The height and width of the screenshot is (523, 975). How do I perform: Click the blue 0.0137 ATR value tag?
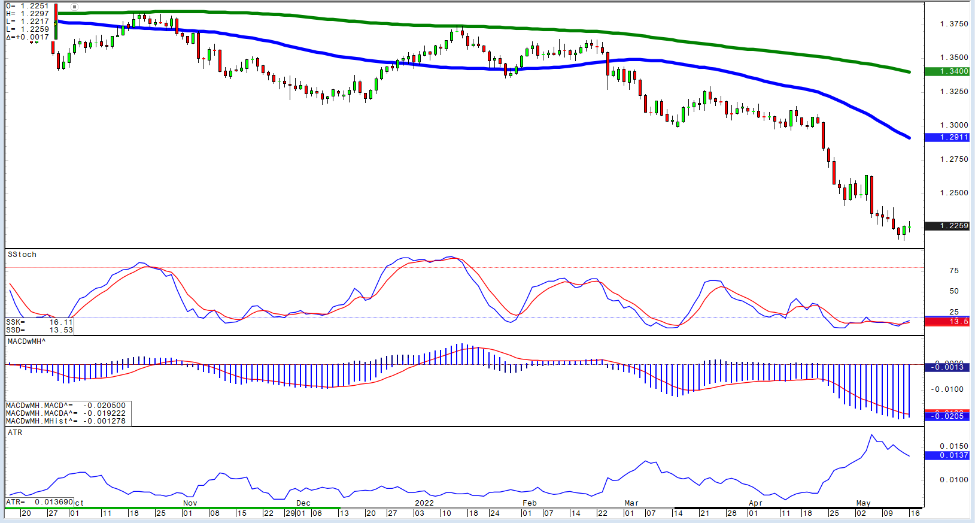point(947,455)
